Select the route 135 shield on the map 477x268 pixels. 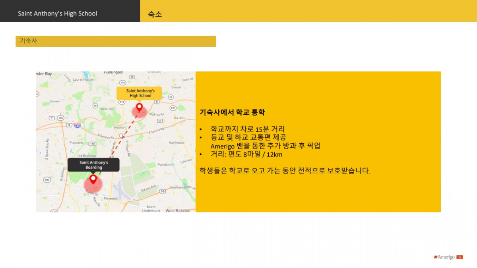coord(60,118)
